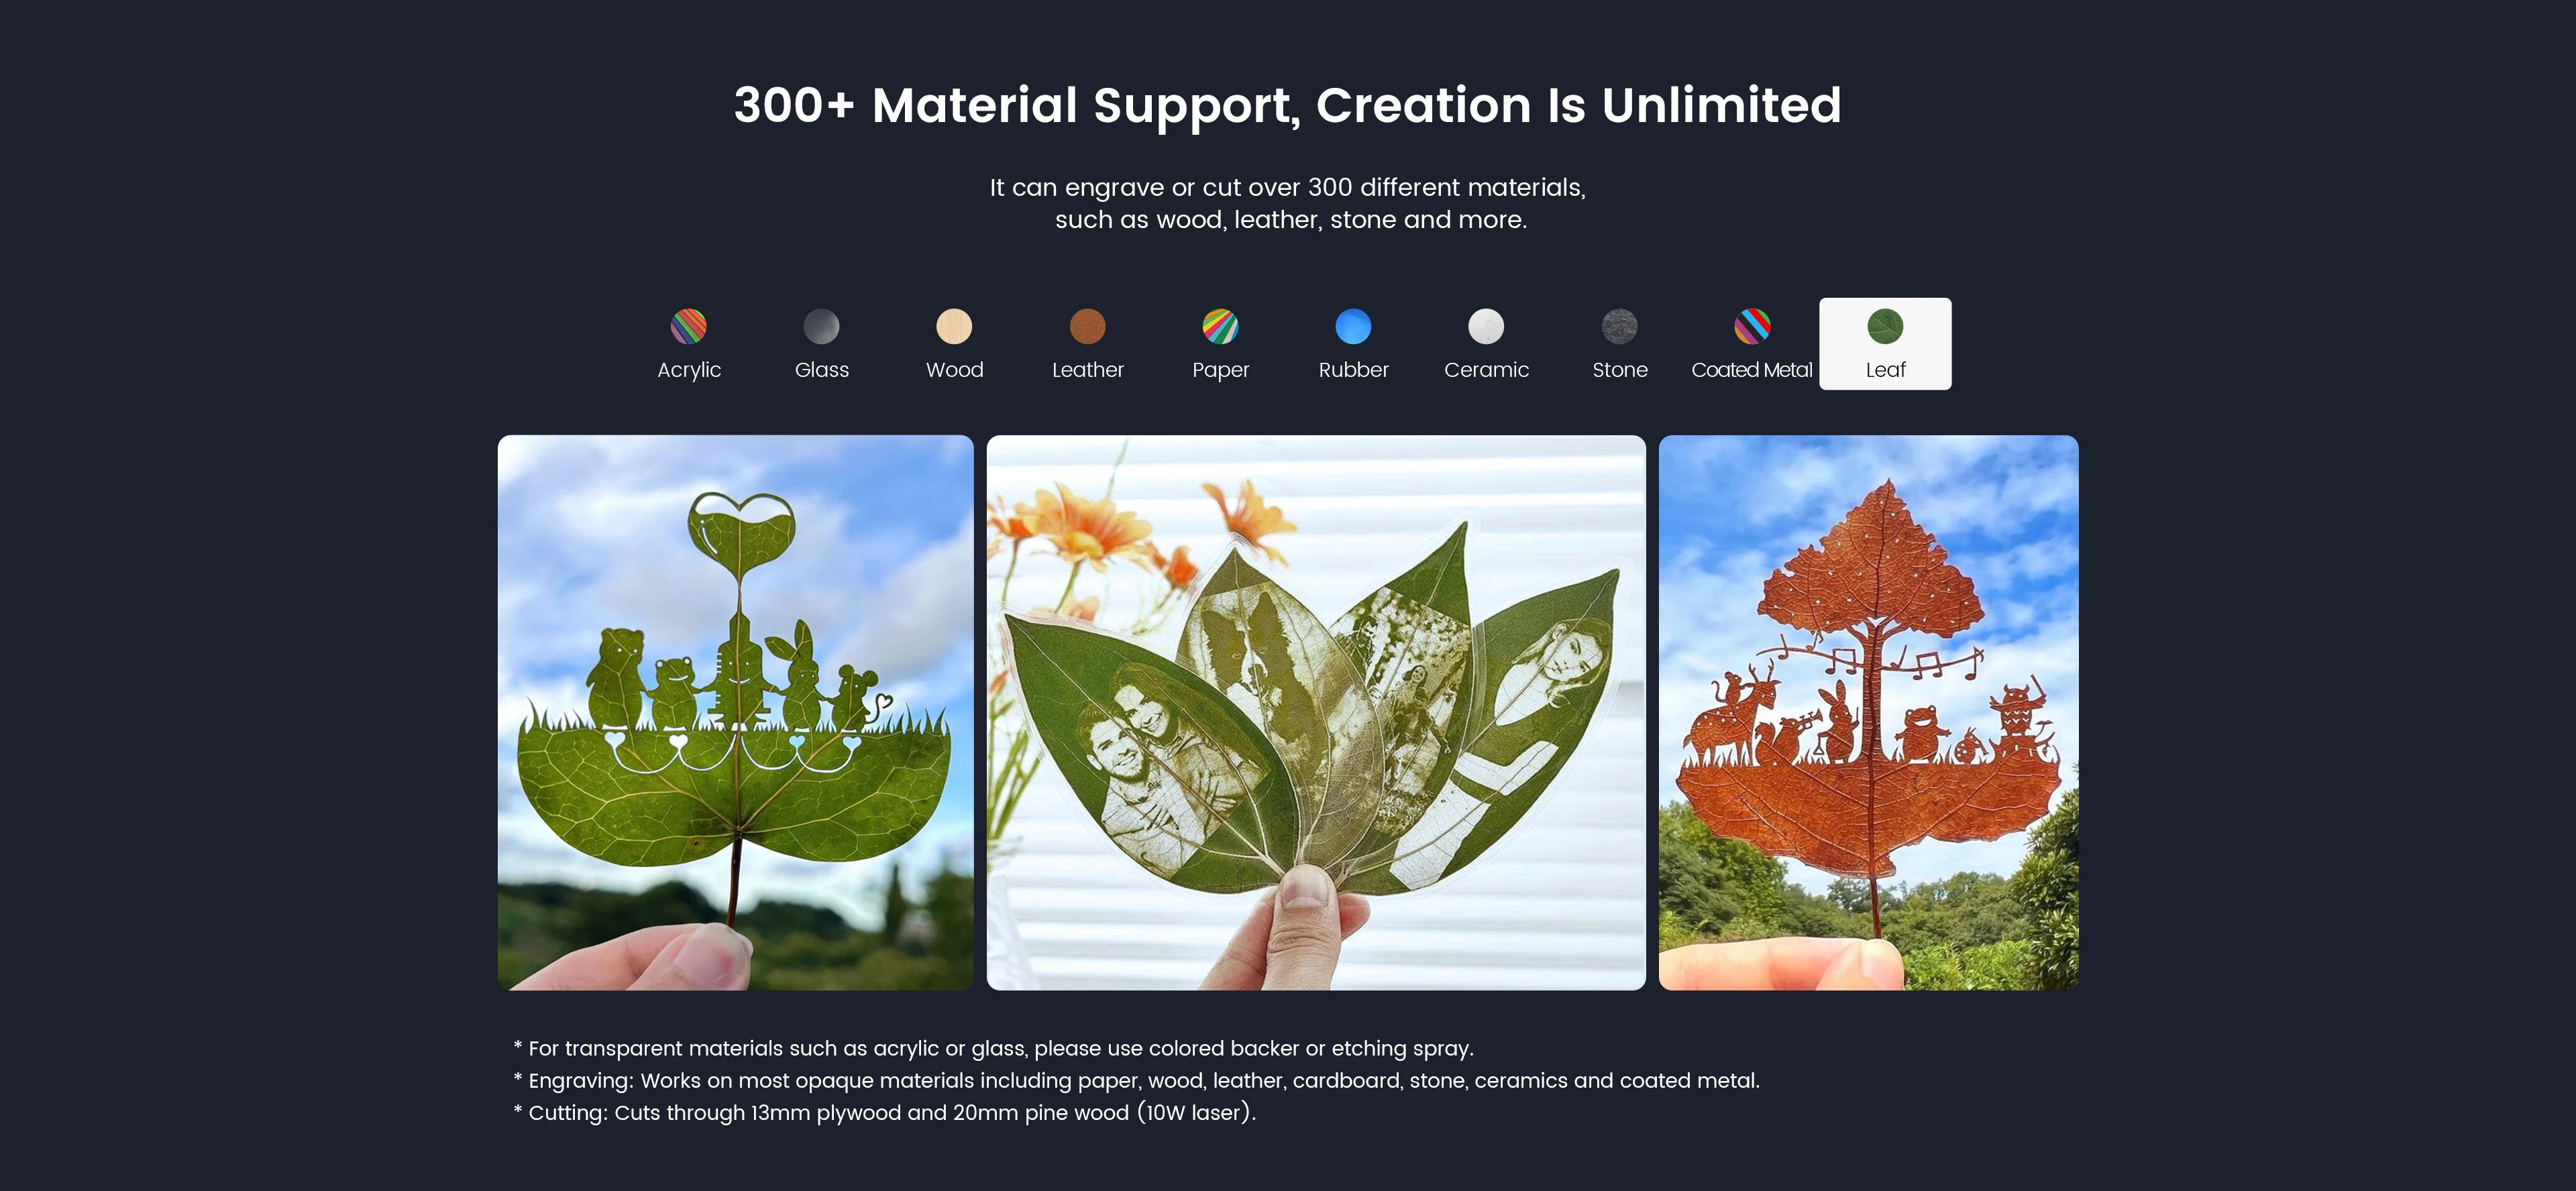
Task: Click the Leaf tab label
Action: click(x=1885, y=370)
